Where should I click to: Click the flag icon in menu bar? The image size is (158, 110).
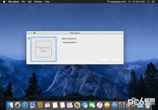click(x=129, y=2)
